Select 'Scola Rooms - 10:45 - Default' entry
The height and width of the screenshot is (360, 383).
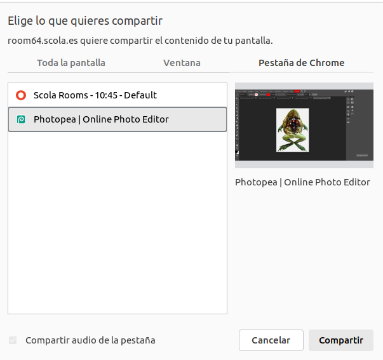click(x=95, y=95)
